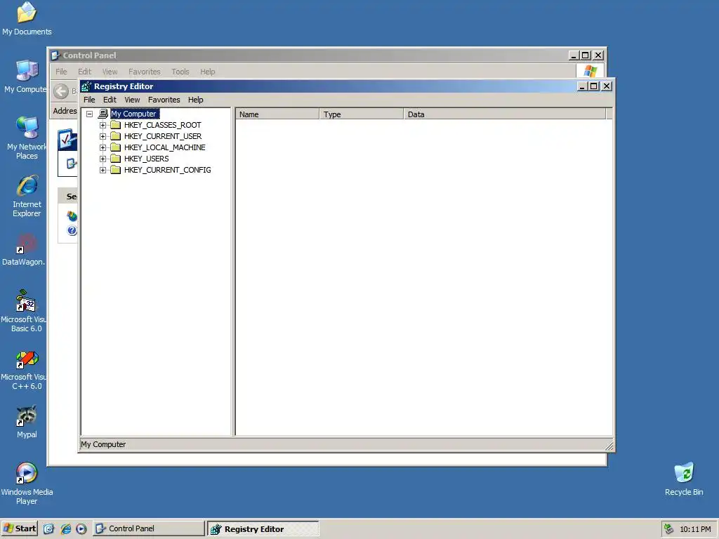Expand the HKEY_LOCAL_MACHINE key
Screen dimensions: 719x539
pos(103,147)
